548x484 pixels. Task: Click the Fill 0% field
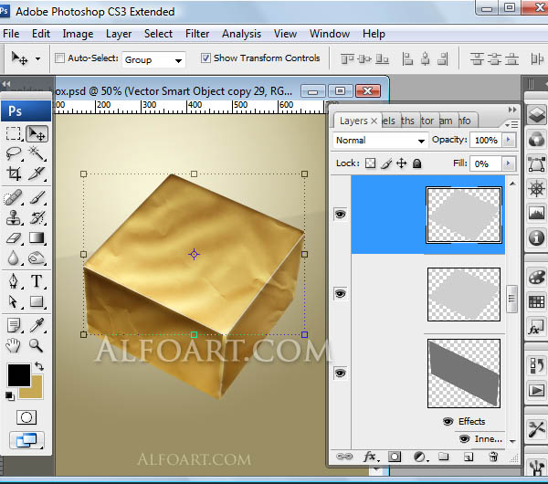[x=486, y=163]
